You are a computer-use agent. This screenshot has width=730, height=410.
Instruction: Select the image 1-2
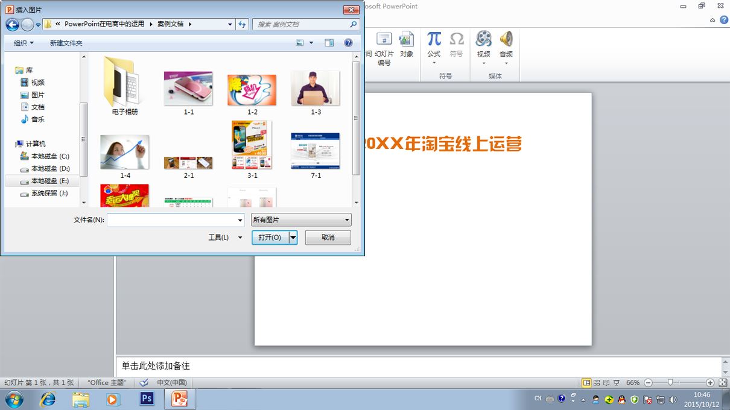pos(252,93)
